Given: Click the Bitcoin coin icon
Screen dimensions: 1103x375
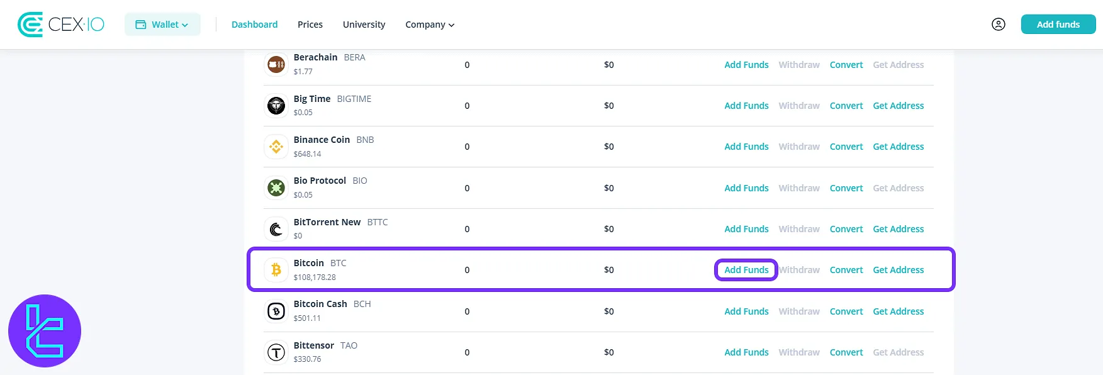Looking at the screenshot, I should (x=276, y=270).
